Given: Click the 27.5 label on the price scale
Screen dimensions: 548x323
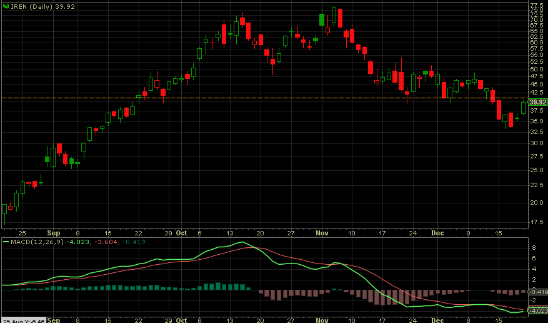Looking at the screenshot, I should [537, 156].
